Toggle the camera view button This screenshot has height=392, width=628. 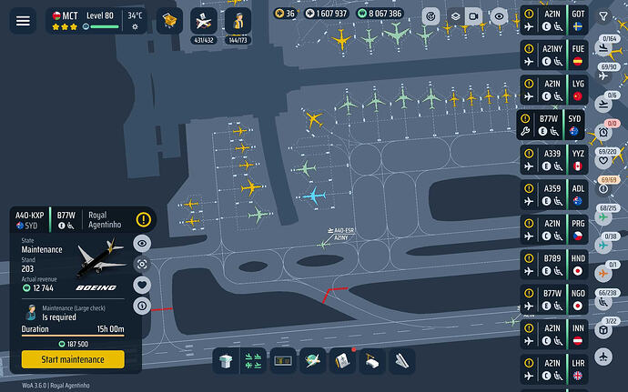(473, 16)
